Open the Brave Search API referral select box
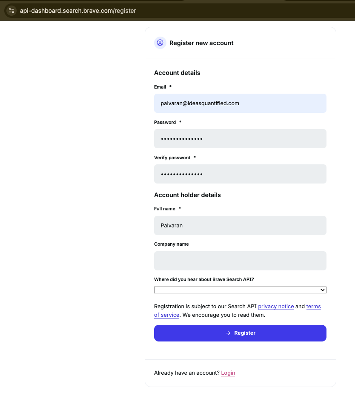 [x=240, y=290]
